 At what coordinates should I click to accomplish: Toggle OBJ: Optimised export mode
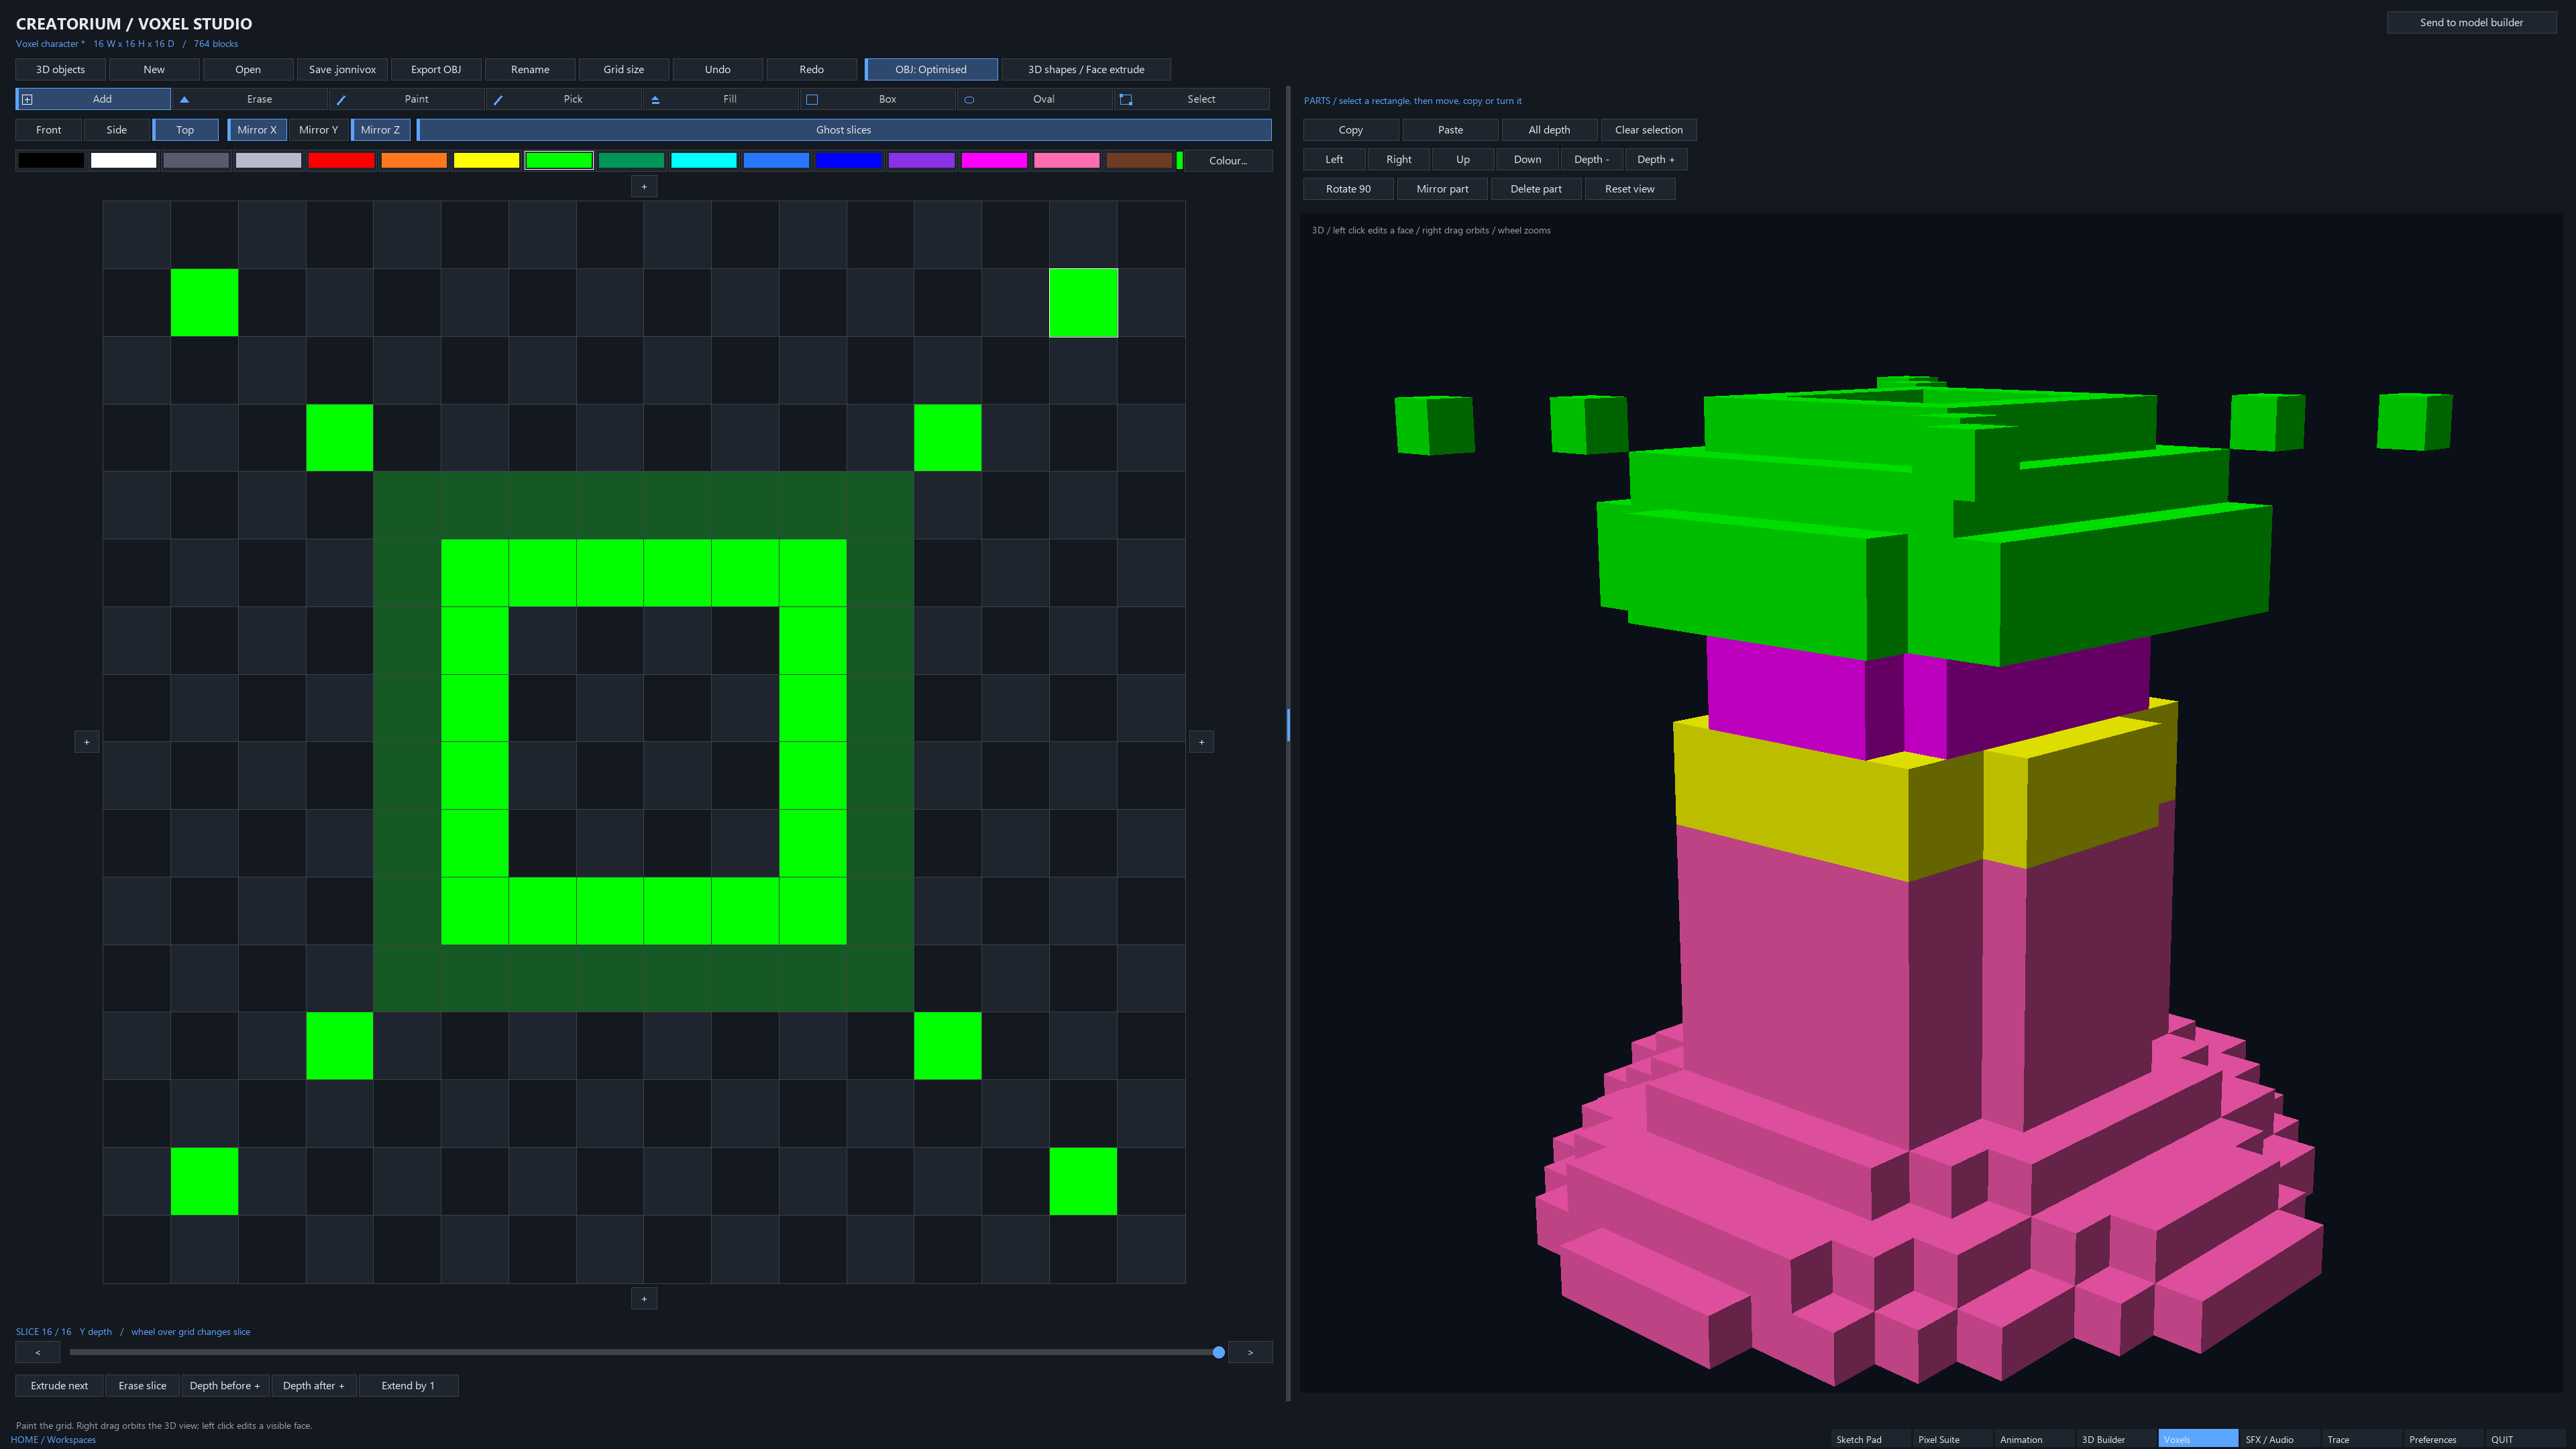point(931,70)
